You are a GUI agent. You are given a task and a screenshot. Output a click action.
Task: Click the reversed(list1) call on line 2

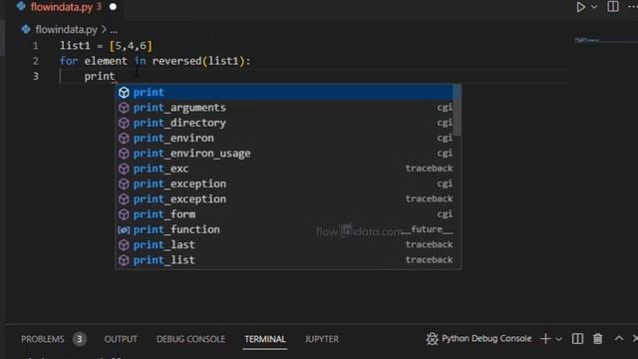(x=198, y=61)
